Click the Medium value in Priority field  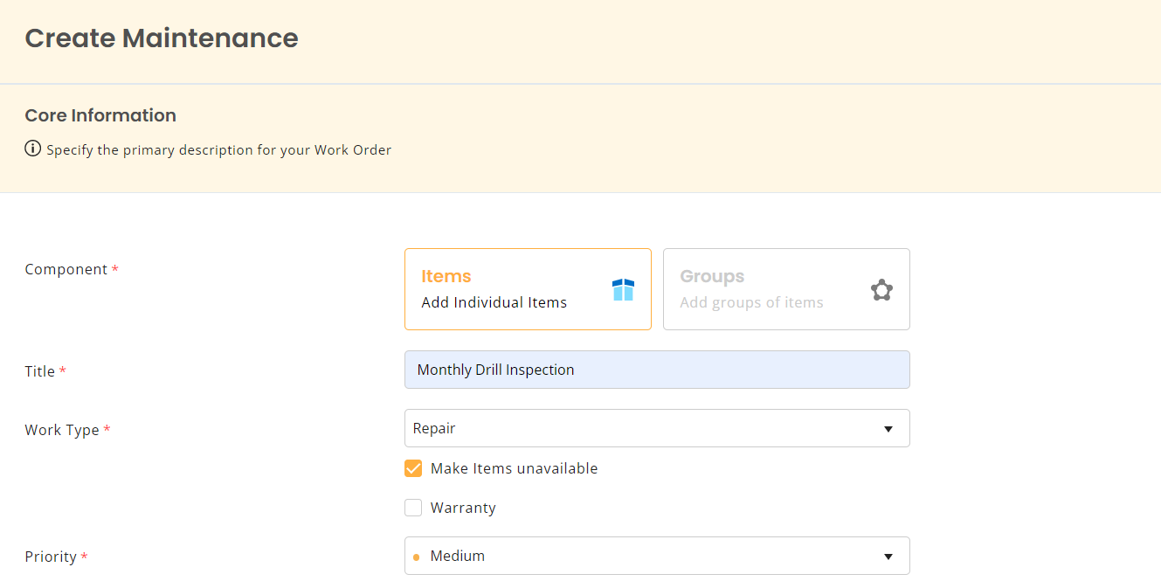[457, 557]
